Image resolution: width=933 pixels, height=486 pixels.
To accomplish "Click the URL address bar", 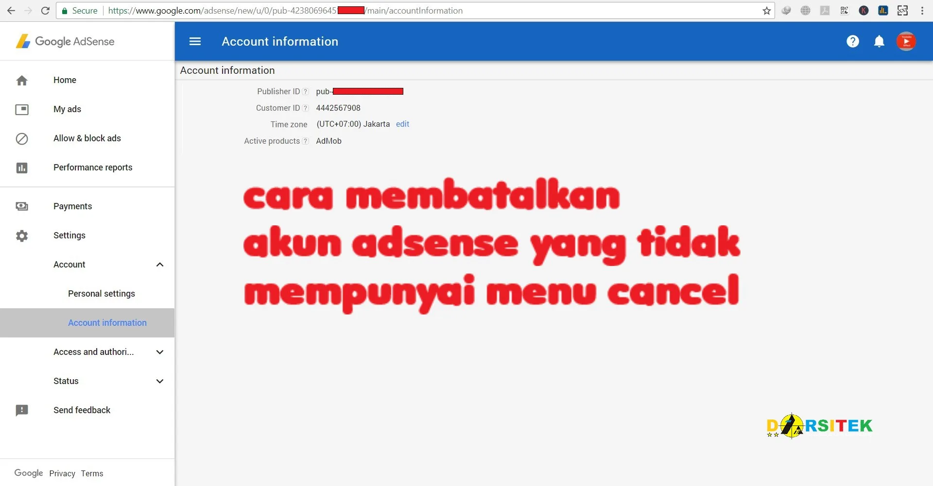I will (415, 11).
